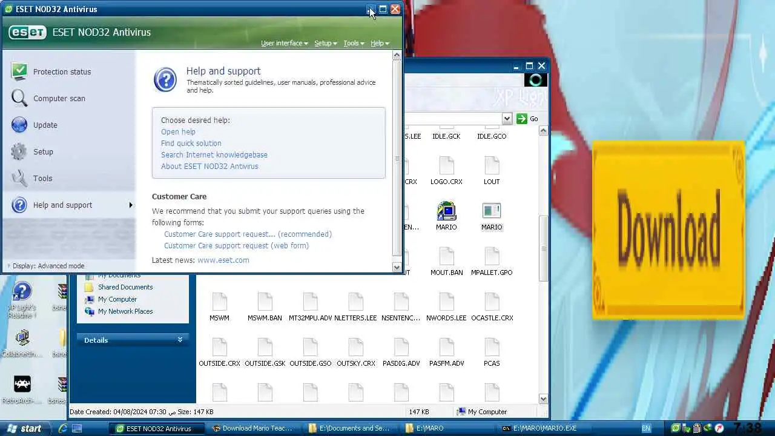Select the LOUT file icon

tap(492, 165)
